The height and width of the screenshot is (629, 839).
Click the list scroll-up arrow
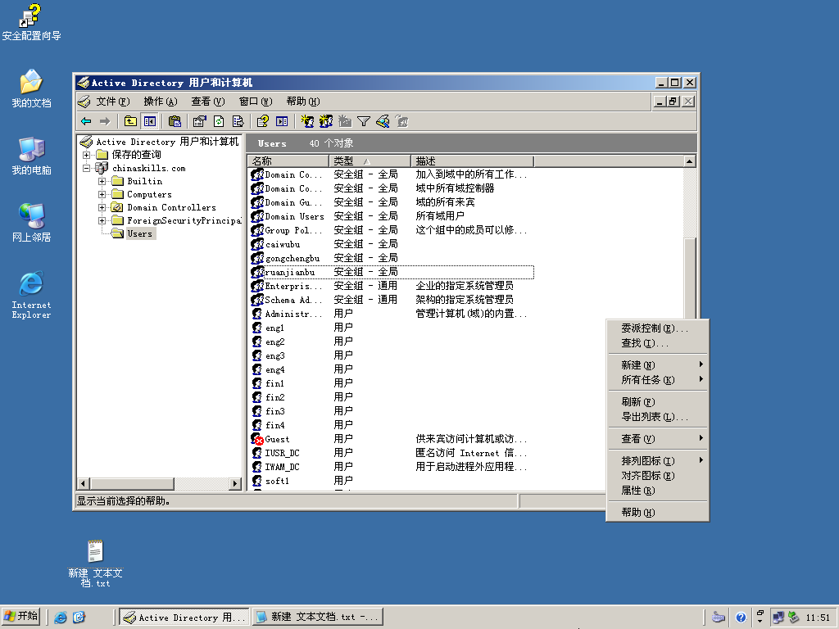(690, 161)
